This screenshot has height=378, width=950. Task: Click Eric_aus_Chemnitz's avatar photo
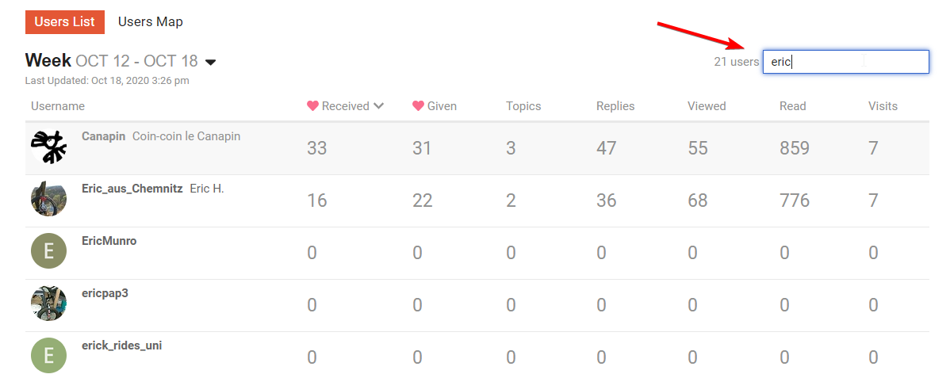(x=48, y=198)
